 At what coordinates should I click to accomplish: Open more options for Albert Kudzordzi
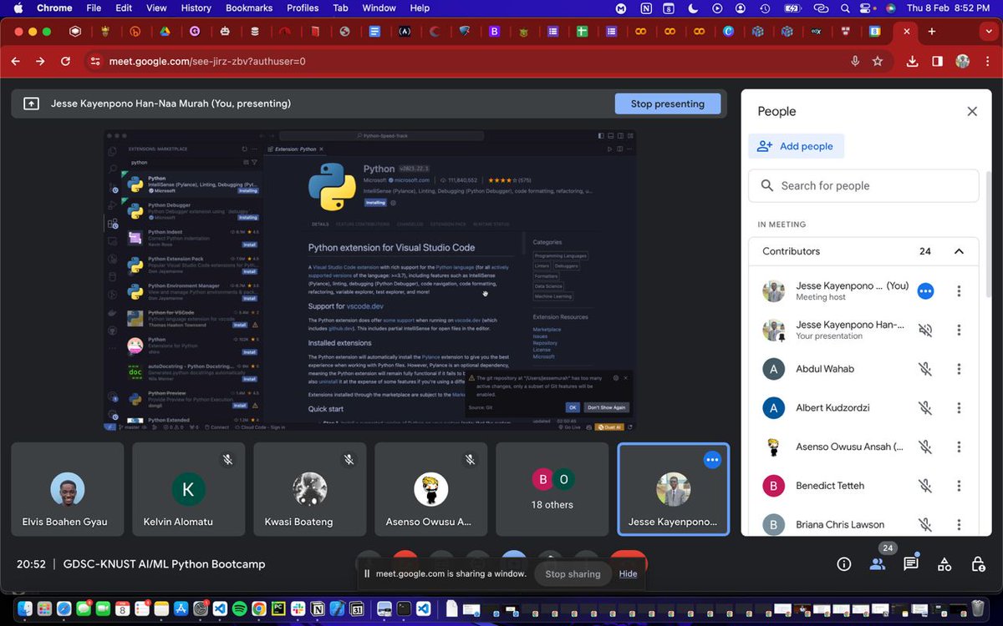(x=959, y=408)
